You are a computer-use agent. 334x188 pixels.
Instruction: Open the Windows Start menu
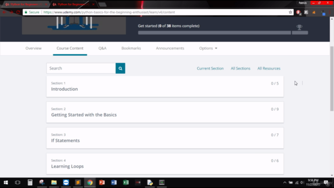(x=6, y=182)
